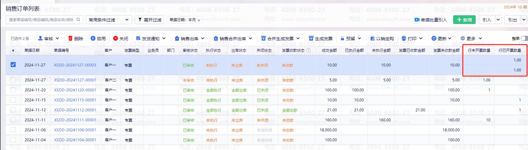Open the 打印 menu
The height and width of the screenshot is (150, 528).
pyautogui.click(x=412, y=38)
